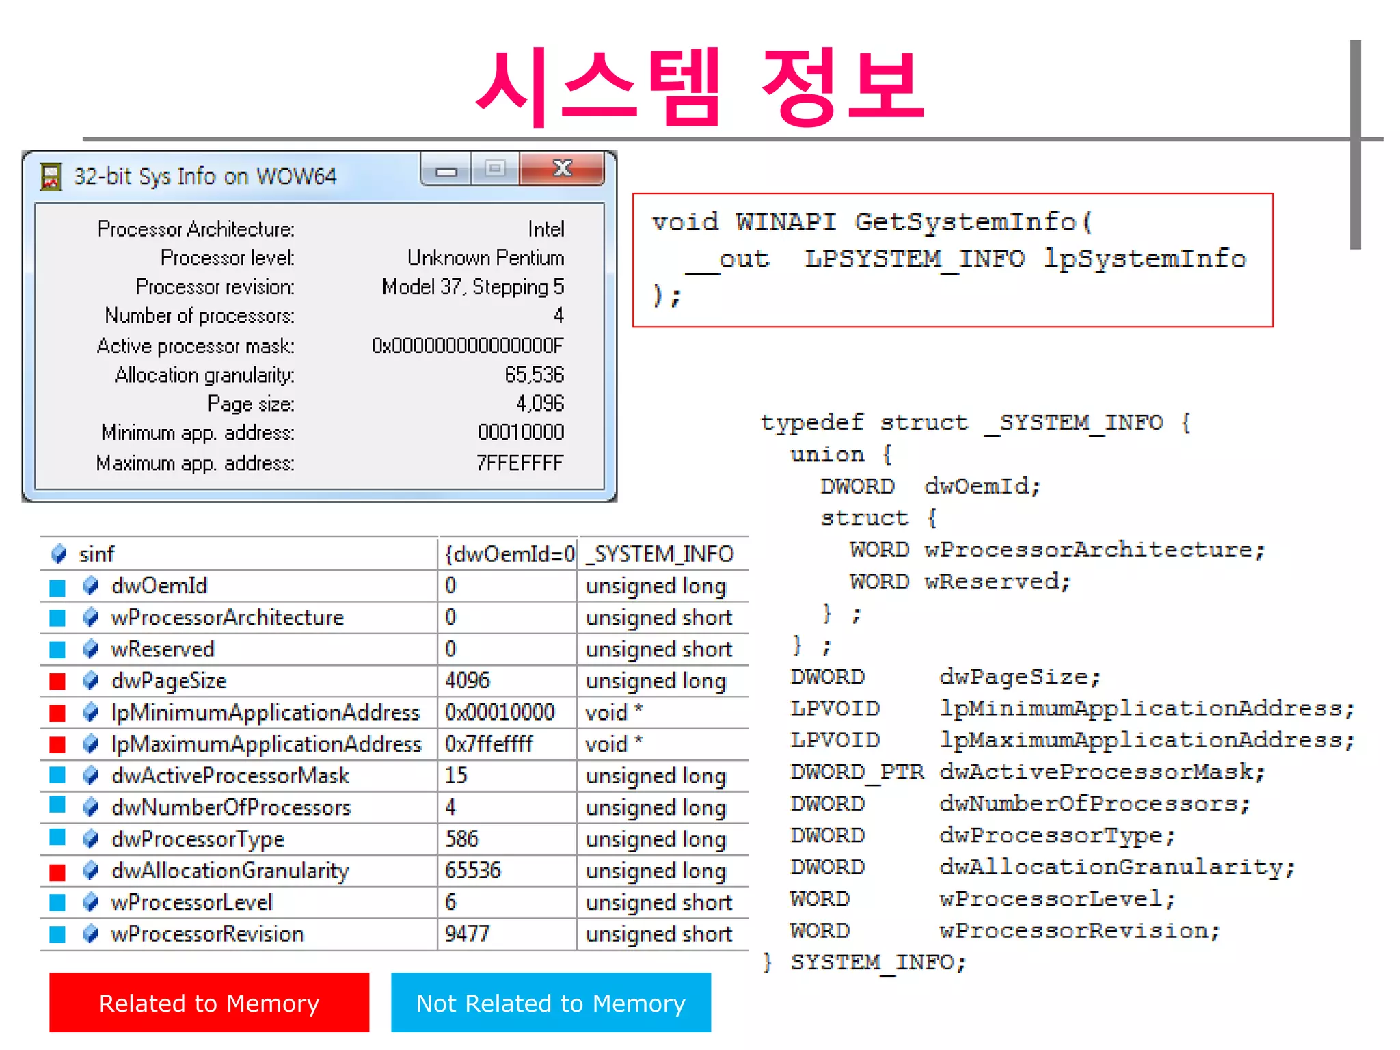1400x1050 pixels.
Task: Select the wProcessorLevel row name
Action: [192, 902]
